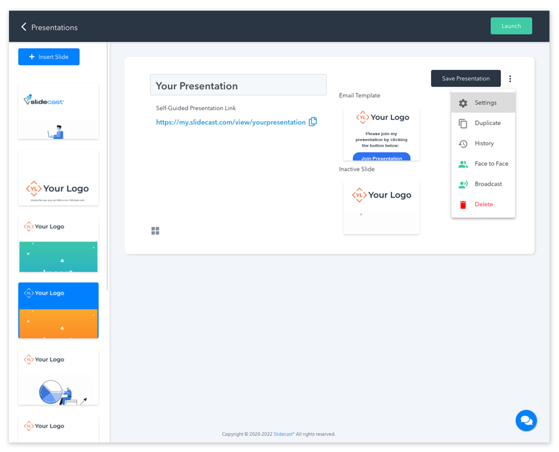Viewport: 559px width, 452px height.
Task: Open History from the menu
Action: click(483, 143)
